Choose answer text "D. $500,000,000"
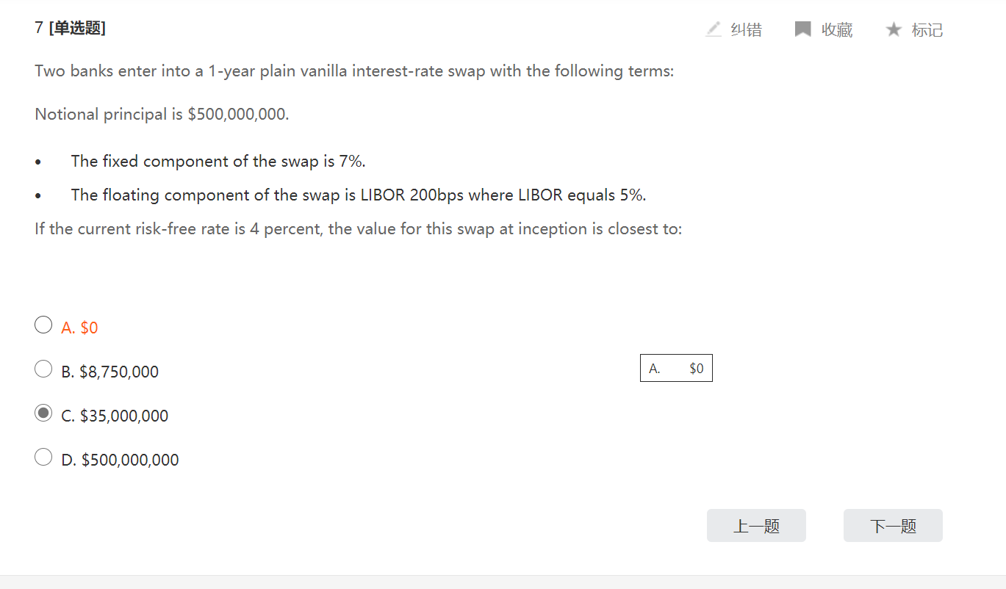1006x589 pixels. 121,460
